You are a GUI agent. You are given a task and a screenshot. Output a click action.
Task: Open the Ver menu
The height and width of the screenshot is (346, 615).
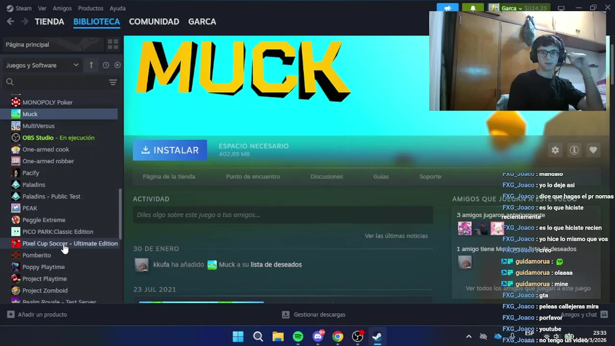tap(42, 8)
